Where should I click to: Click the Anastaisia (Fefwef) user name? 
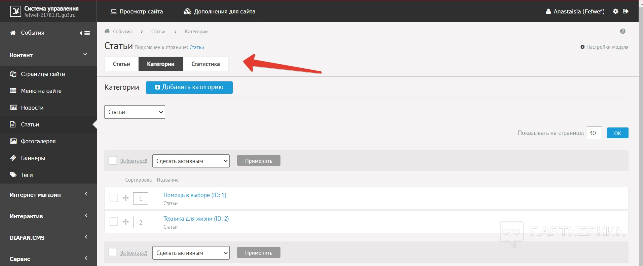pyautogui.click(x=579, y=11)
